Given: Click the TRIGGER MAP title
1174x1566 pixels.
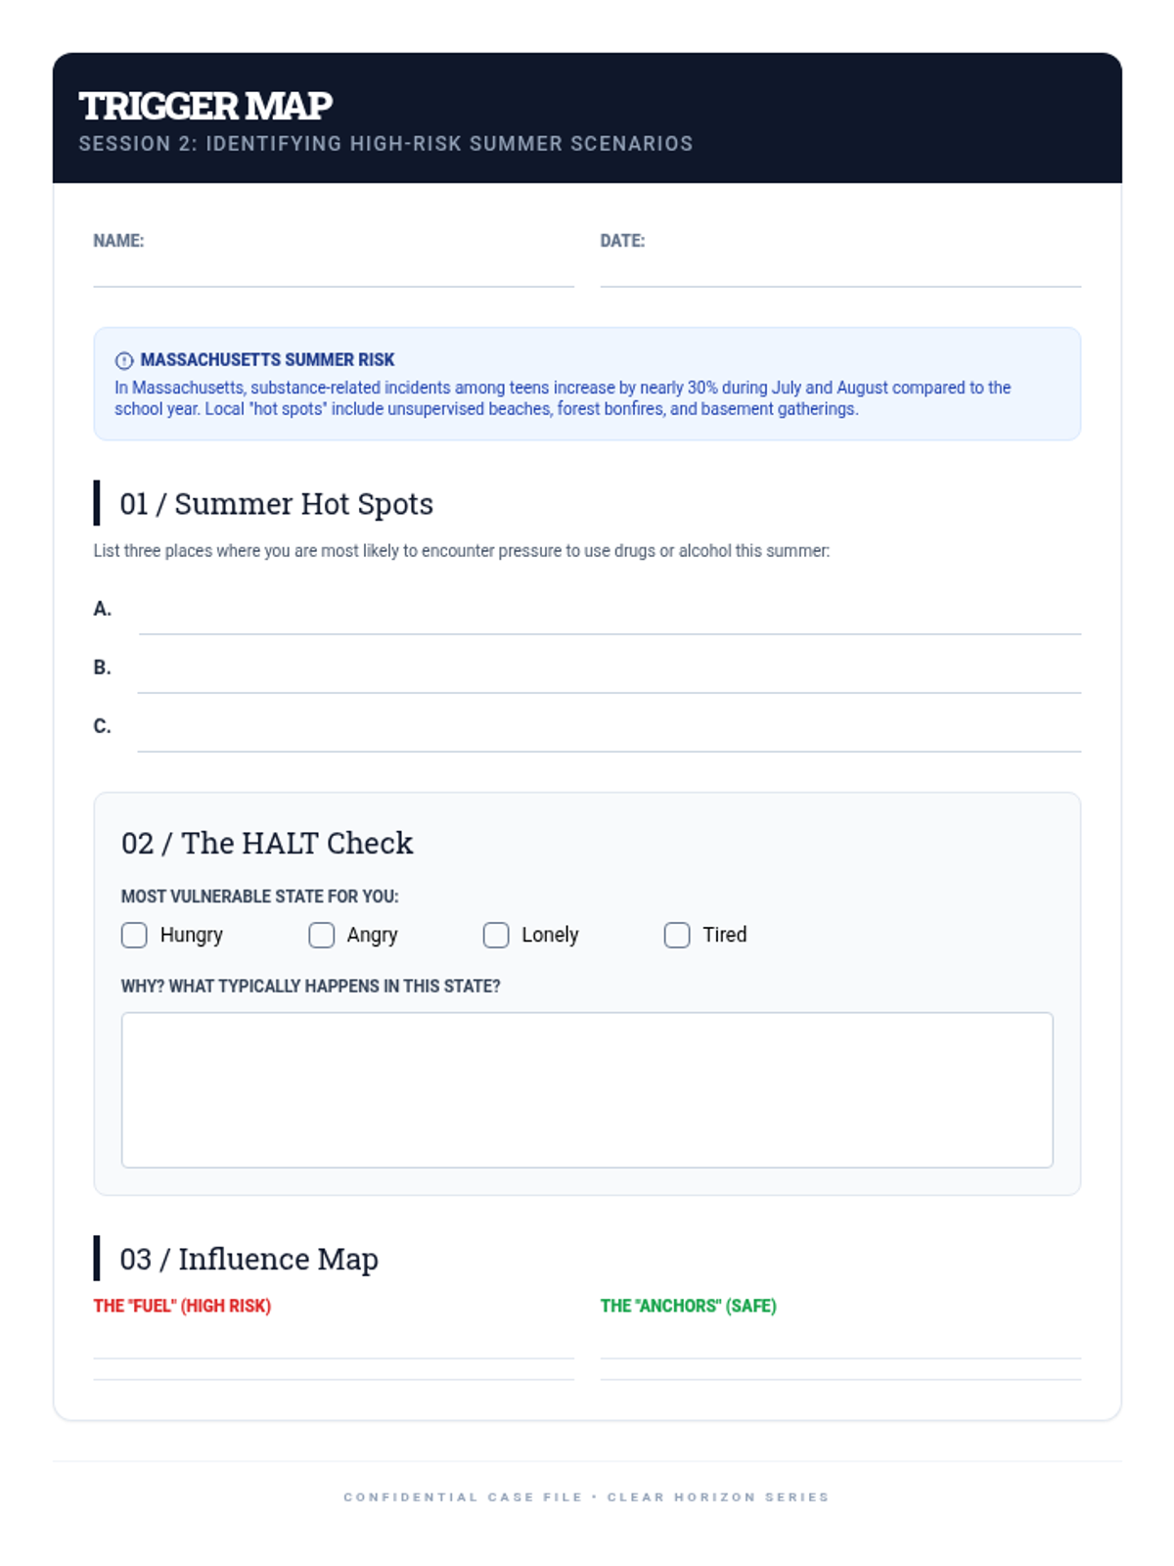Looking at the screenshot, I should (205, 106).
